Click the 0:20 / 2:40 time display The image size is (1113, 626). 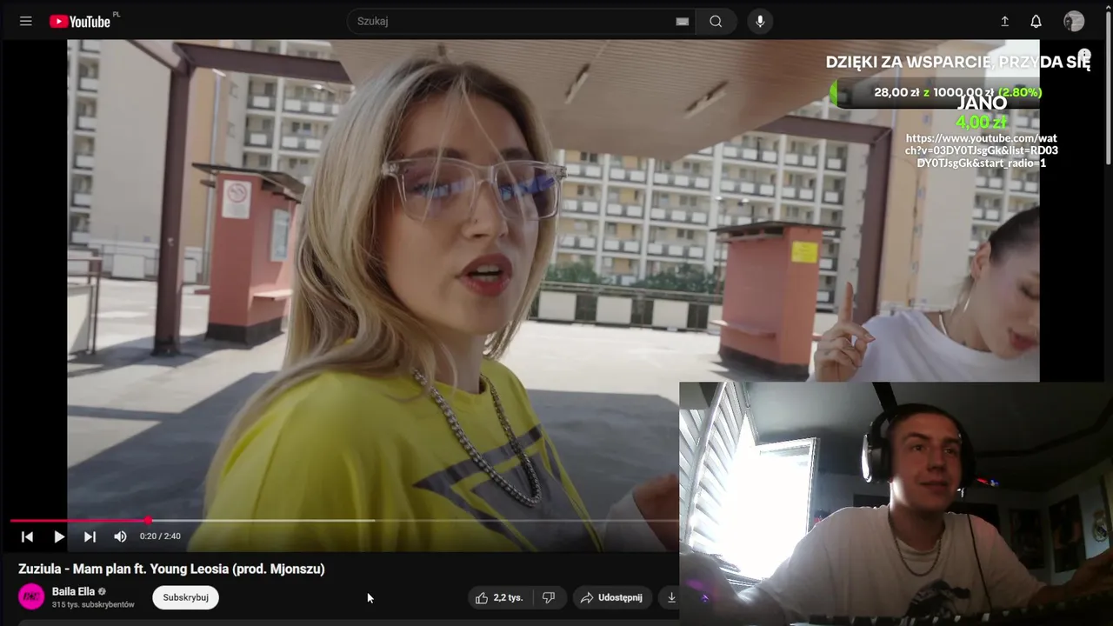(160, 536)
